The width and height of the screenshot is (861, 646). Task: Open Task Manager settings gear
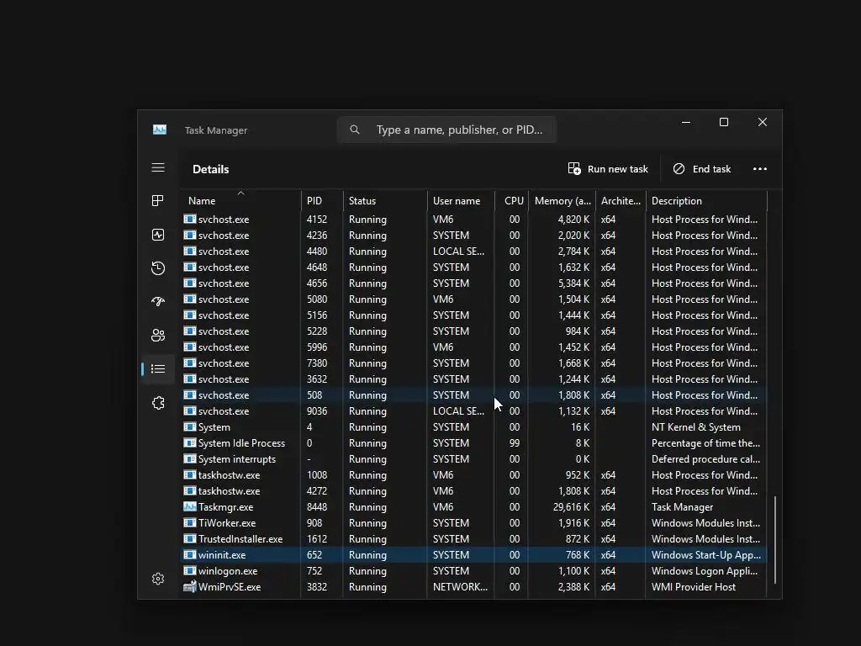(x=158, y=579)
